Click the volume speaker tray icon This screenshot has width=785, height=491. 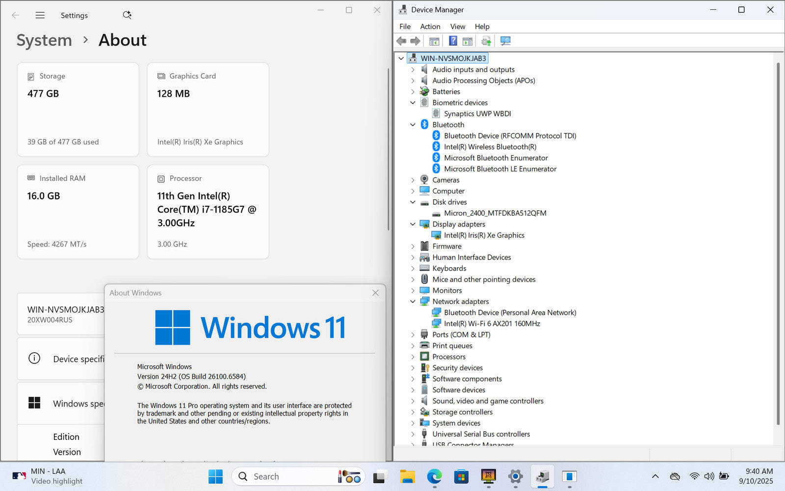(x=709, y=476)
